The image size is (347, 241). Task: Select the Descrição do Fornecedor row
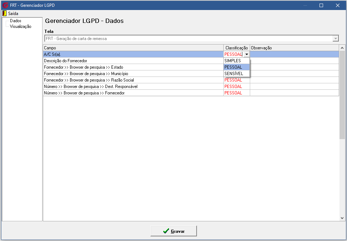pos(133,61)
